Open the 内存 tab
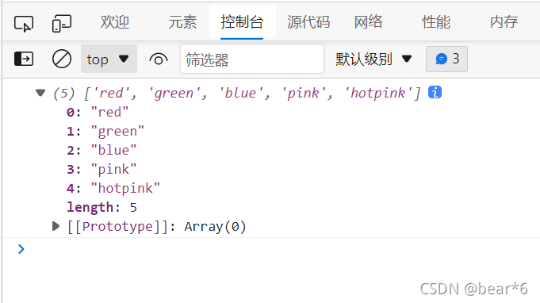Image resolution: width=540 pixels, height=303 pixels. (504, 22)
